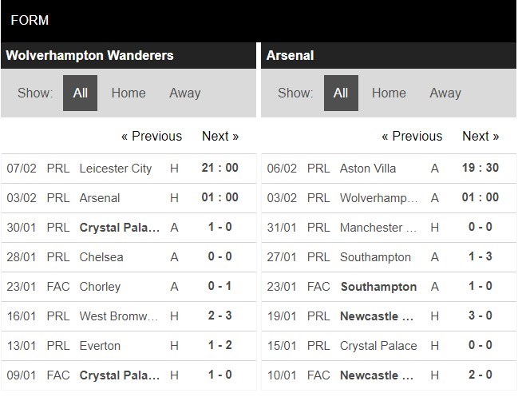Select the All filter under Wolverhampton Wanderers

click(80, 93)
